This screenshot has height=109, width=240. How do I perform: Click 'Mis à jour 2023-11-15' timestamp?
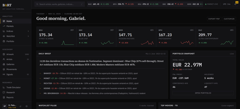click(x=155, y=54)
